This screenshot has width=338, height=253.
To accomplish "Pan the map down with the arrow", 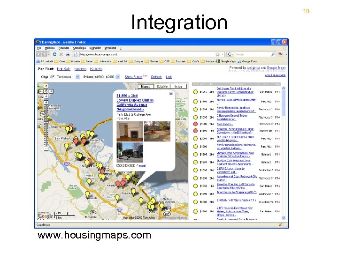I will coord(46,96).
